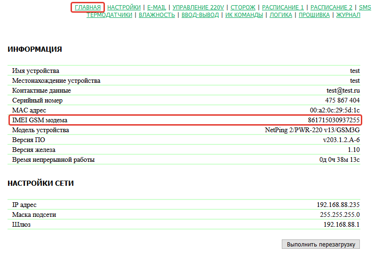View the ЖУРНАЛ log page
This screenshot has width=374, height=254.
point(348,15)
